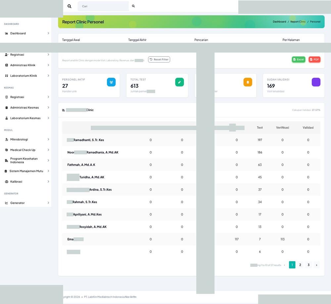Expand Medical Check Up chevron

[48, 150]
